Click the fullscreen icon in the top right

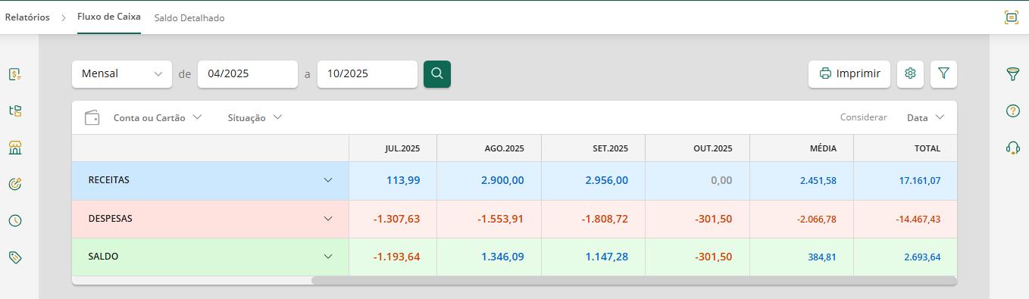point(1011,17)
